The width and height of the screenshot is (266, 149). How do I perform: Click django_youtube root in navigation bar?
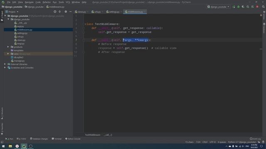(x=12, y=7)
